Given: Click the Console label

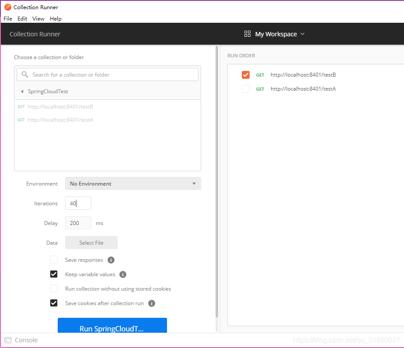Looking at the screenshot, I should (26, 340).
